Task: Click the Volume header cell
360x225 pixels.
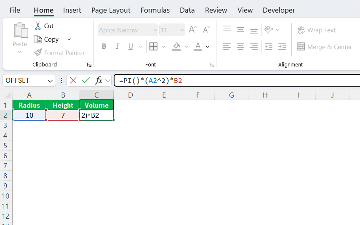Action: 97,105
